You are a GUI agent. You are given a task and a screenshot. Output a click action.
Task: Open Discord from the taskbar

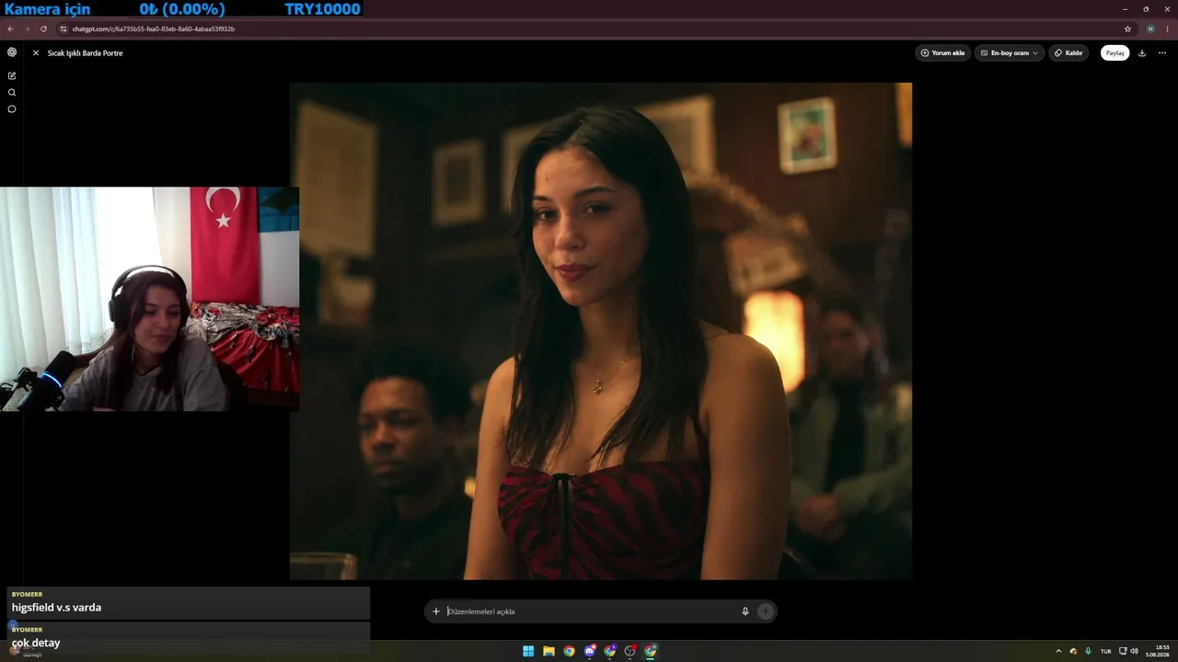tap(590, 651)
